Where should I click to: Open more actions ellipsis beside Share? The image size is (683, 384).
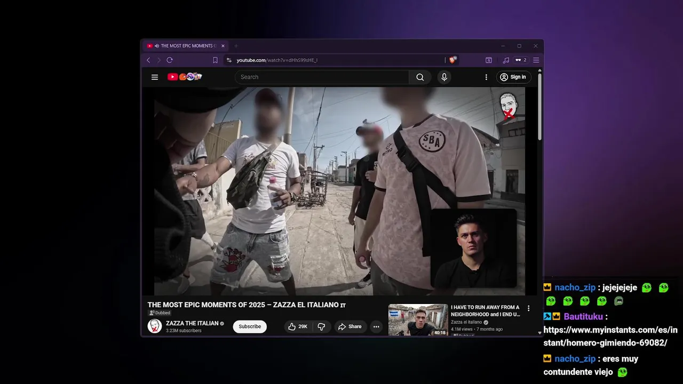pyautogui.click(x=376, y=326)
